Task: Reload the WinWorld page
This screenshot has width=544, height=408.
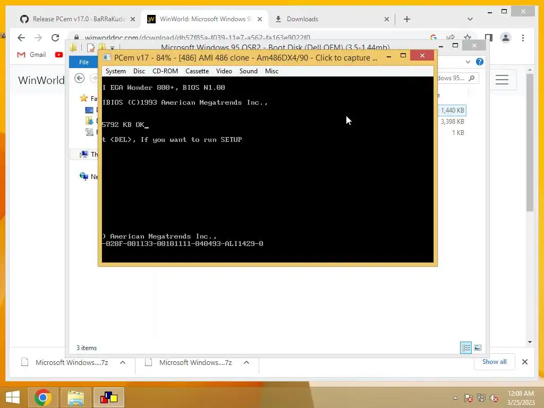Action: point(55,38)
